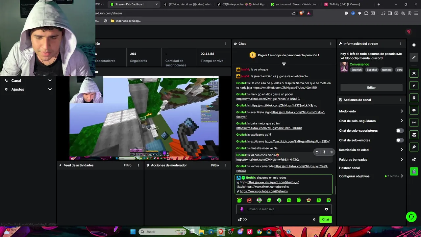Open Chat panel three-dot menu
The width and height of the screenshot is (421, 237).
click(x=331, y=44)
